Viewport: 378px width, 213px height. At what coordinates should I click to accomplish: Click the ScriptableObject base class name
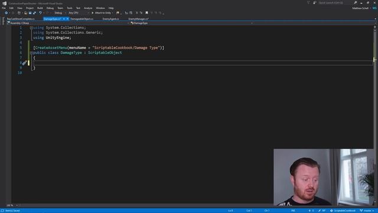tap(105, 53)
